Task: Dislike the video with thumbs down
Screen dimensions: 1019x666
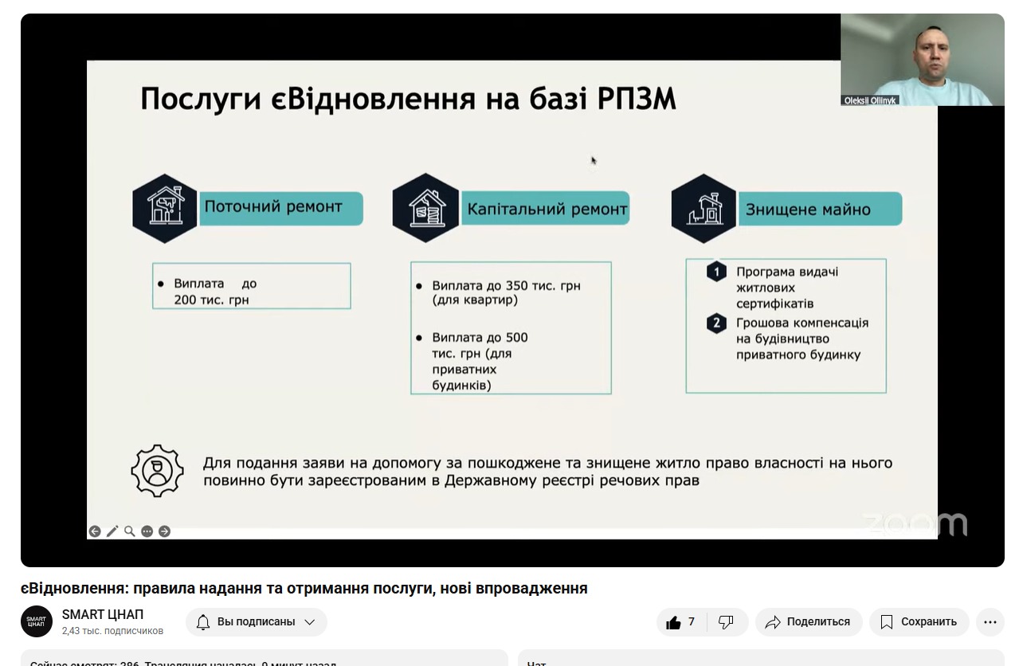Action: tap(727, 622)
